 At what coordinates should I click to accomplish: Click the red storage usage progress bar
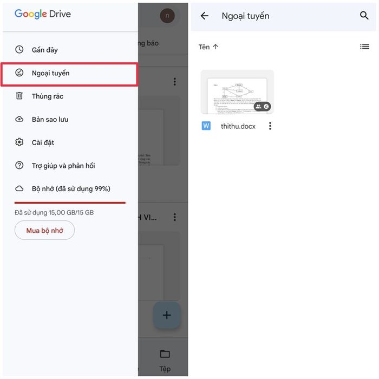[70, 203]
